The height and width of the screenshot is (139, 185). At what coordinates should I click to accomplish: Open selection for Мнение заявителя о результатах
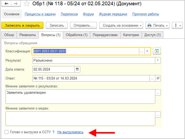pos(158,93)
